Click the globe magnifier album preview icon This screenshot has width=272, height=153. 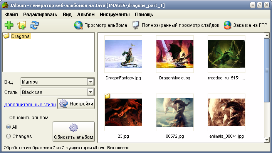pos(78,25)
